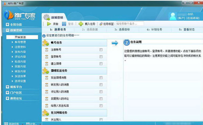Switch to step 1: 选择任务

tap(58, 29)
